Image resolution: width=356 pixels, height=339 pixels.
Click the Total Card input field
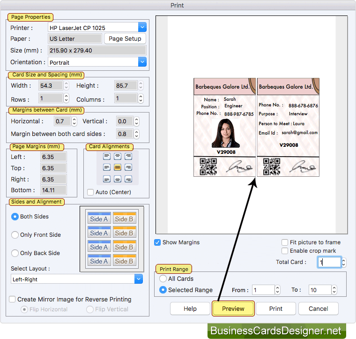(329, 263)
